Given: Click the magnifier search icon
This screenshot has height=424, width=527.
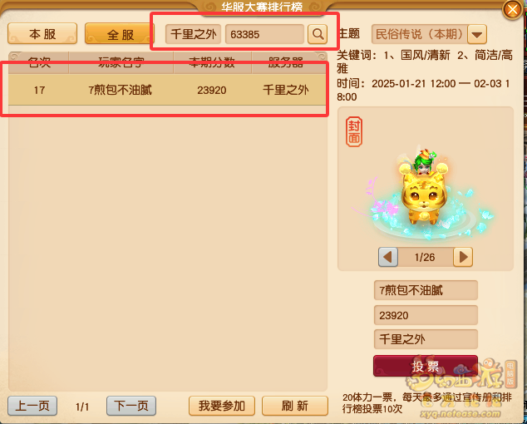Looking at the screenshot, I should point(318,34).
